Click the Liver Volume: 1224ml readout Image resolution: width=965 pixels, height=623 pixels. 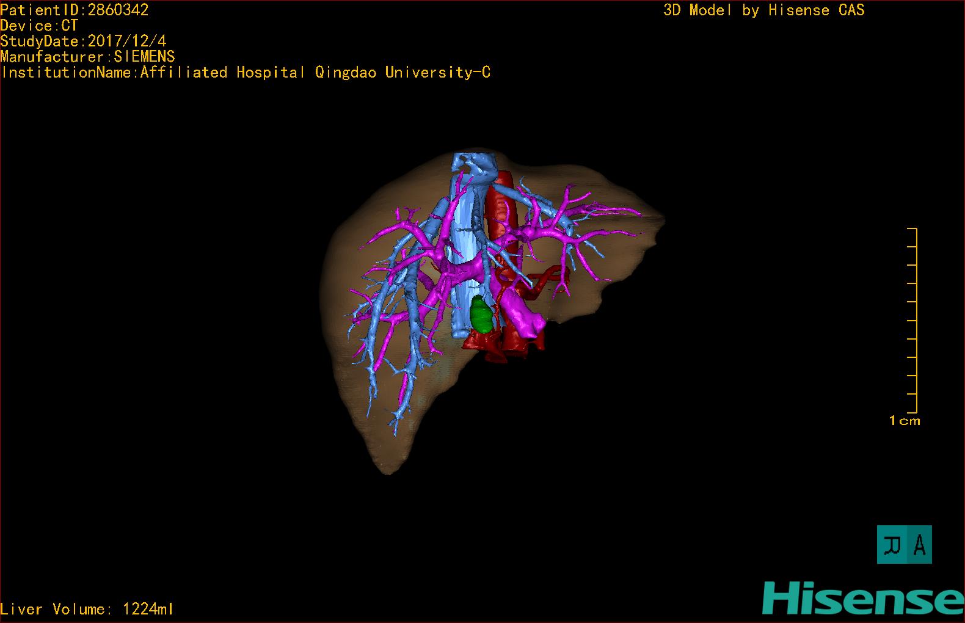pyautogui.click(x=87, y=609)
